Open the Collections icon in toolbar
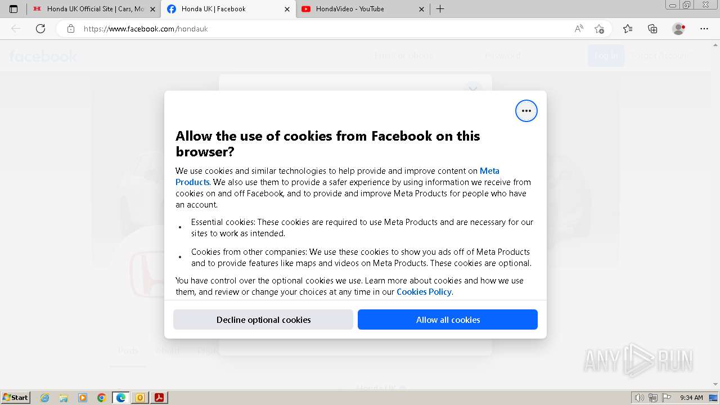 (x=652, y=29)
